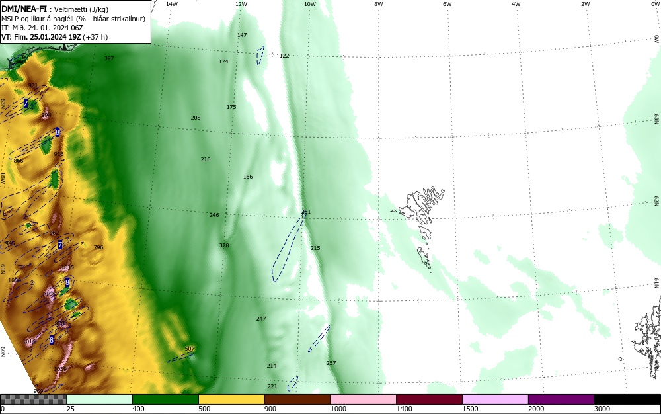Click the map value 247
The height and width of the screenshot is (414, 661).
pos(261,319)
